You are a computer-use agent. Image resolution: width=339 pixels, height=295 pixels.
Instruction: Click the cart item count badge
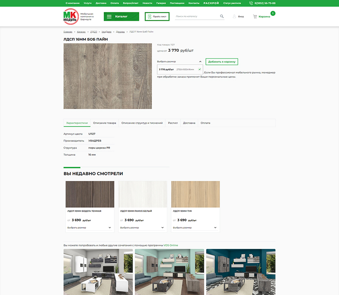coord(272,14)
